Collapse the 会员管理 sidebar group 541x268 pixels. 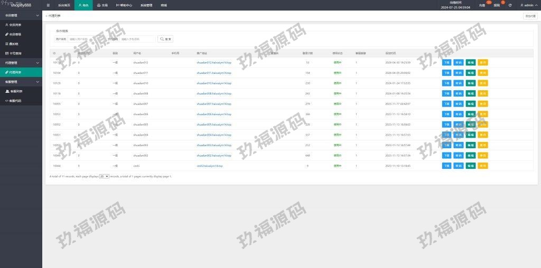click(21, 15)
